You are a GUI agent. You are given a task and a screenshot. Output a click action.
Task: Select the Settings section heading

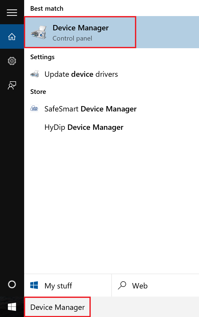(42, 57)
